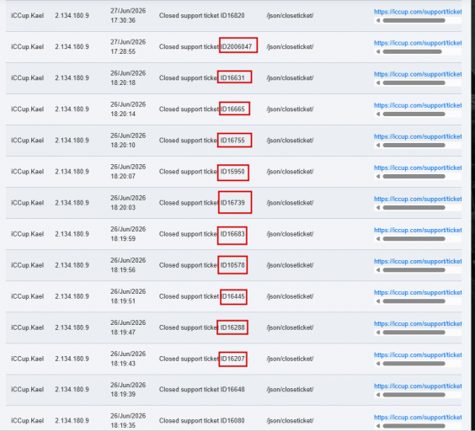Visit the support URL in the ID16739 row

click(418, 199)
